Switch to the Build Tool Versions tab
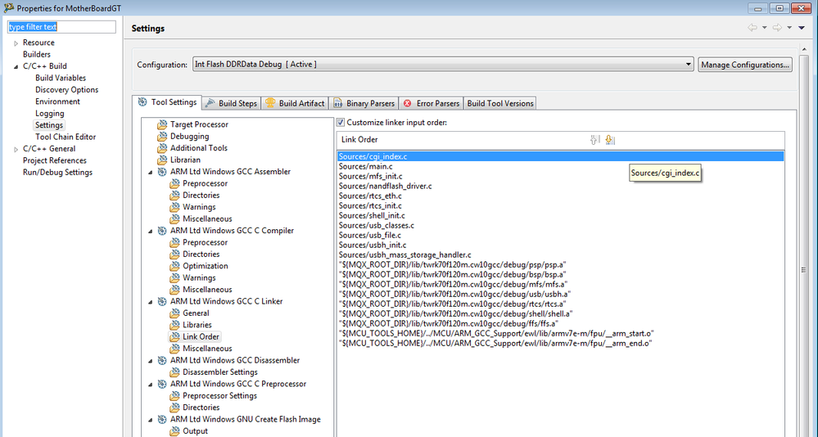818x437 pixels. [x=499, y=103]
